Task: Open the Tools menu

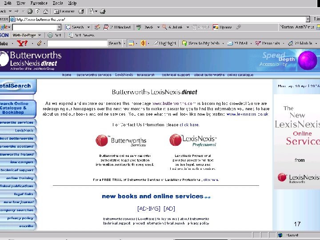Action: 58,3
